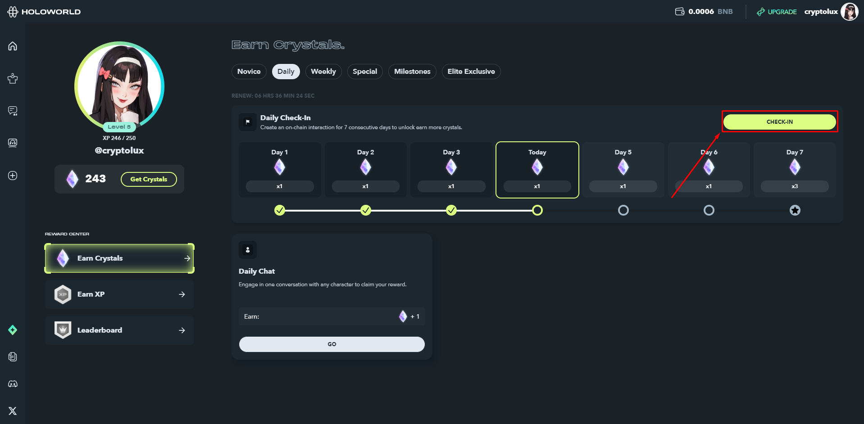
Task: Click the Get Crystals button
Action: tap(149, 179)
